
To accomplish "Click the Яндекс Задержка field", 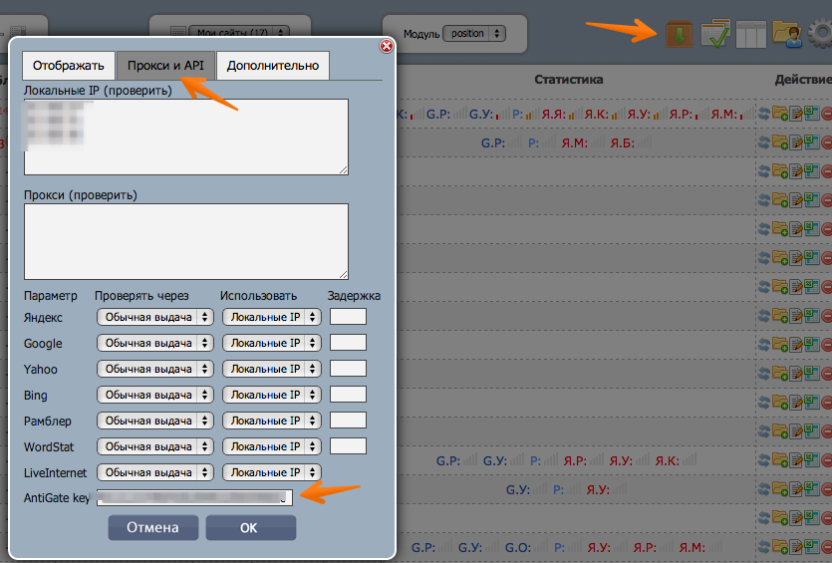I will pyautogui.click(x=348, y=317).
